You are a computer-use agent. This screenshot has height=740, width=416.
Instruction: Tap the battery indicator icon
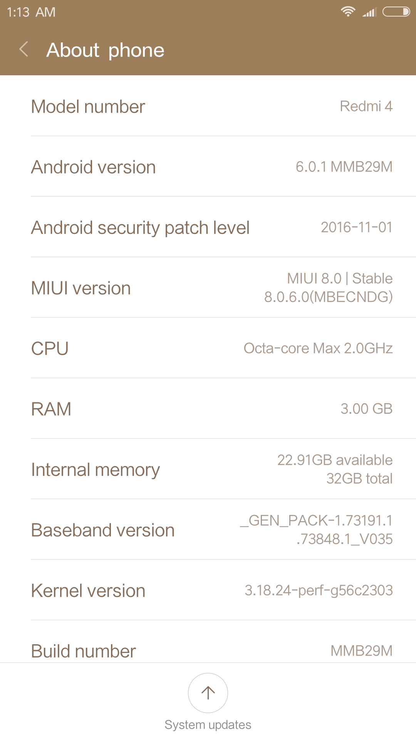[396, 12]
